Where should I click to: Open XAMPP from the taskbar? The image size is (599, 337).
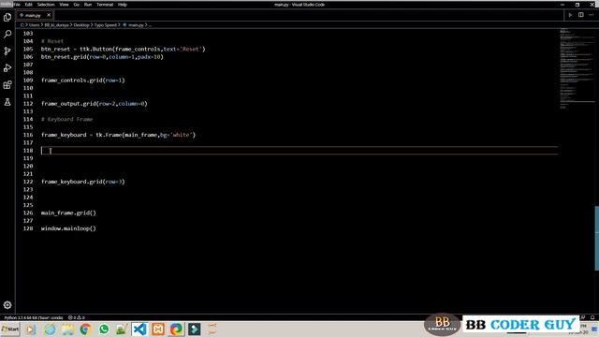coord(158,329)
